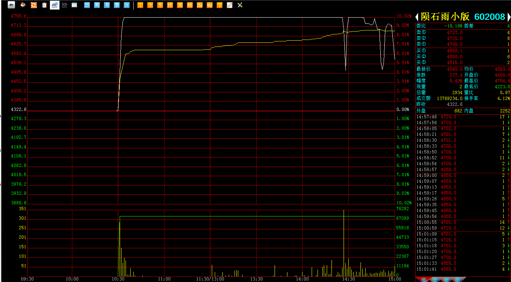Select the 1-minute period button
Image resolution: width=511 pixels, height=282 pixels.
click(x=140, y=5)
